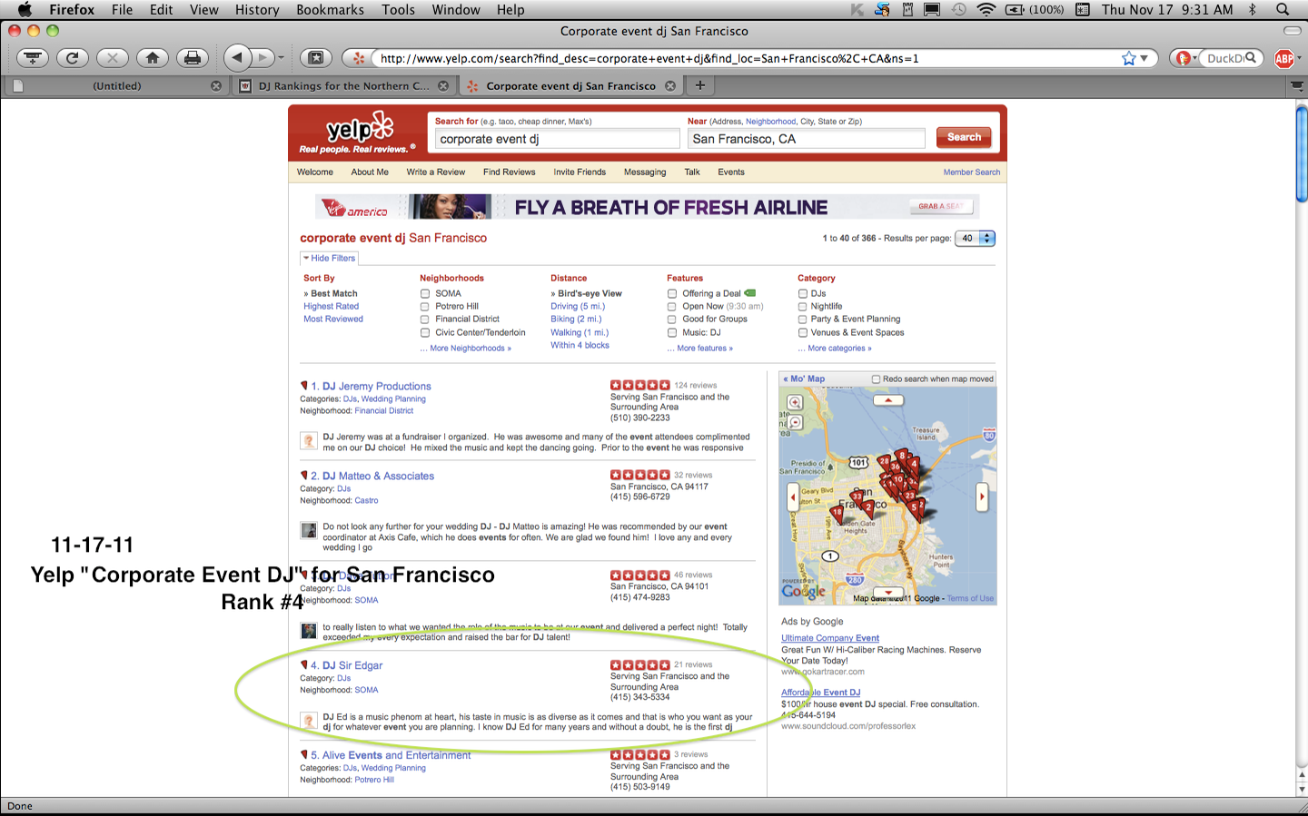Open the History menu
The width and height of the screenshot is (1308, 816).
click(257, 9)
